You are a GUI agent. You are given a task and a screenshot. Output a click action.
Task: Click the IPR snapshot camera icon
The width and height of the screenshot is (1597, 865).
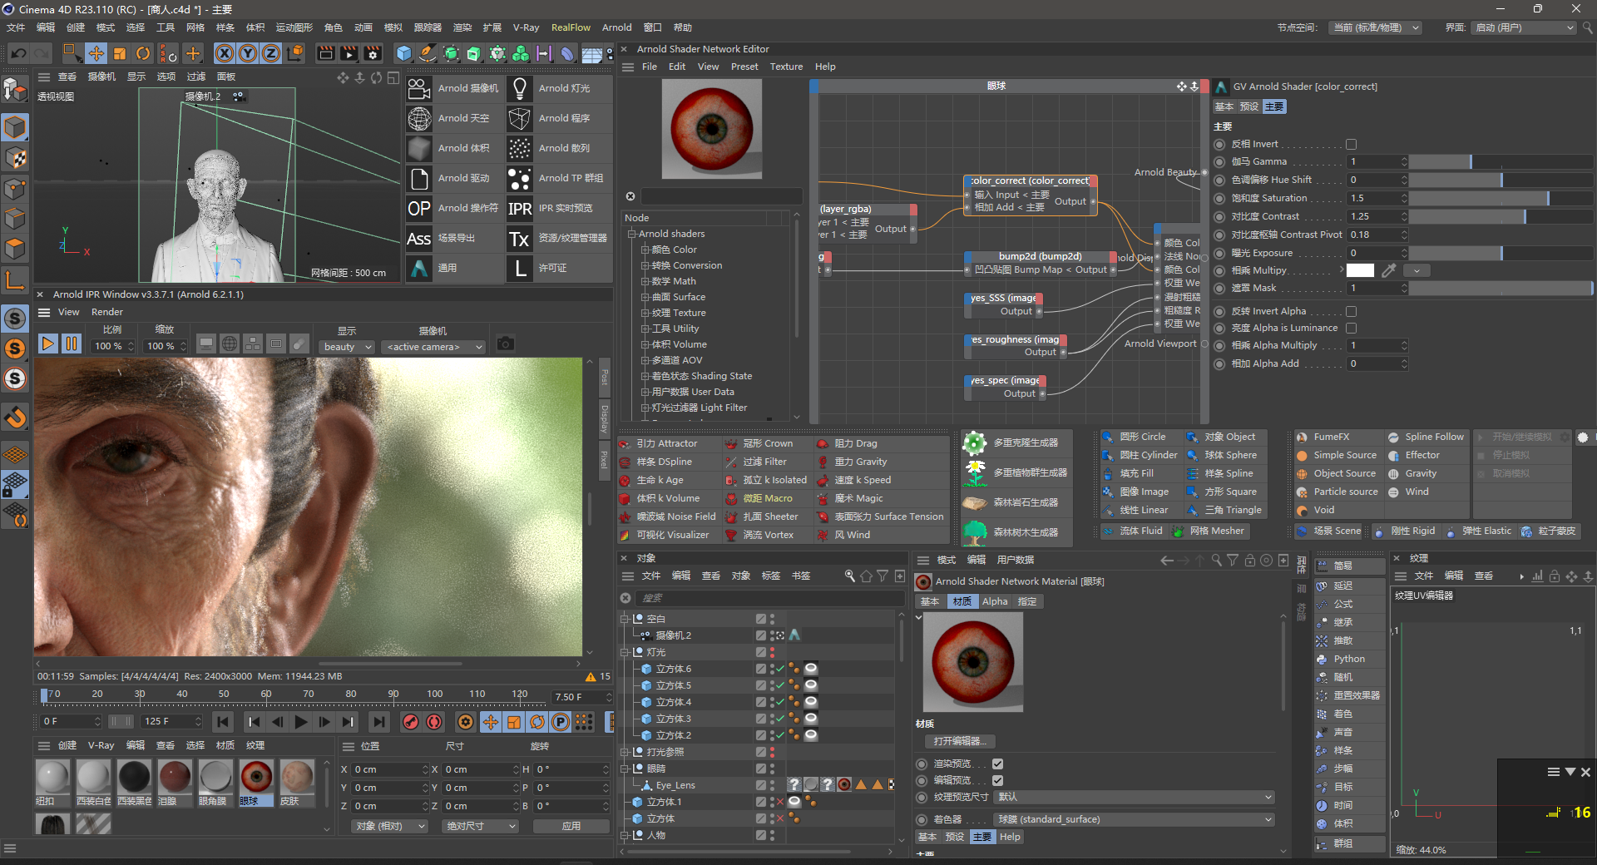coord(506,344)
